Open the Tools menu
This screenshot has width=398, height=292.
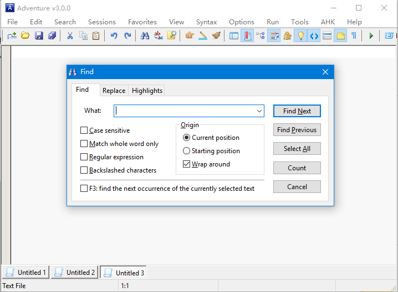point(299,22)
